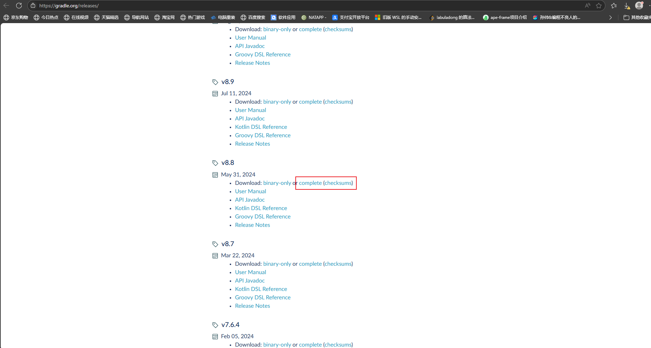The height and width of the screenshot is (348, 651).
Task: Open the favorites list panel icon
Action: click(x=614, y=6)
